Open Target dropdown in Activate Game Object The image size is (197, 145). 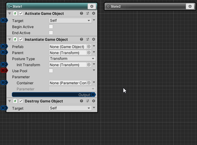[70, 21]
